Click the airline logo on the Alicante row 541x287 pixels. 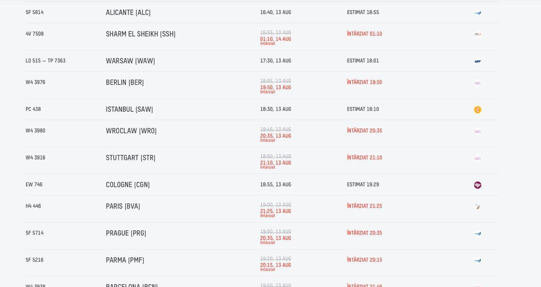pyautogui.click(x=478, y=13)
